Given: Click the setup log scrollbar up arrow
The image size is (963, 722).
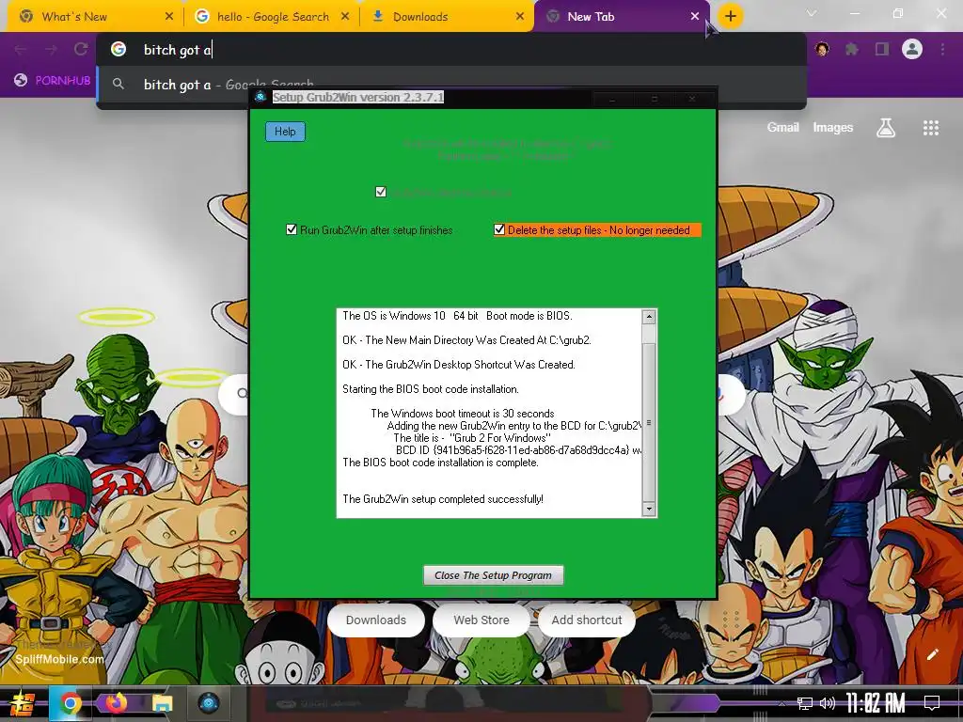Looking at the screenshot, I should (x=649, y=317).
